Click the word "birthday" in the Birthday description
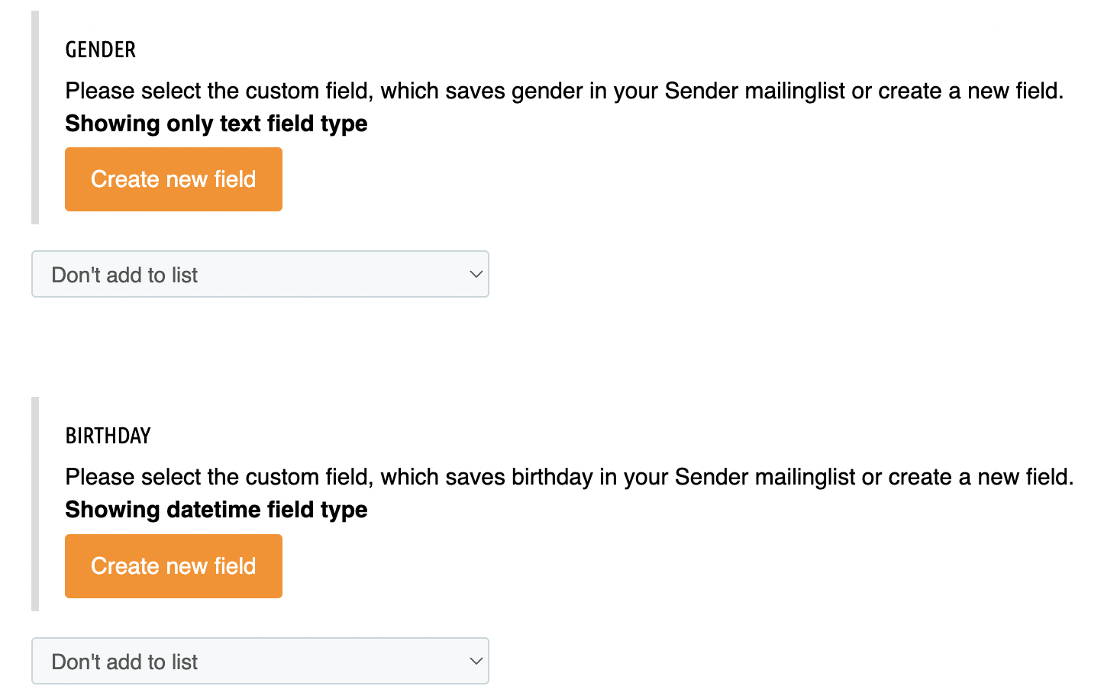1104x699 pixels. [552, 478]
